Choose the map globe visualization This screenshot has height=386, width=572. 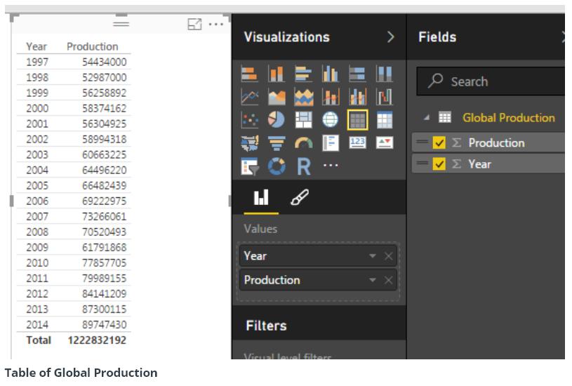(331, 120)
